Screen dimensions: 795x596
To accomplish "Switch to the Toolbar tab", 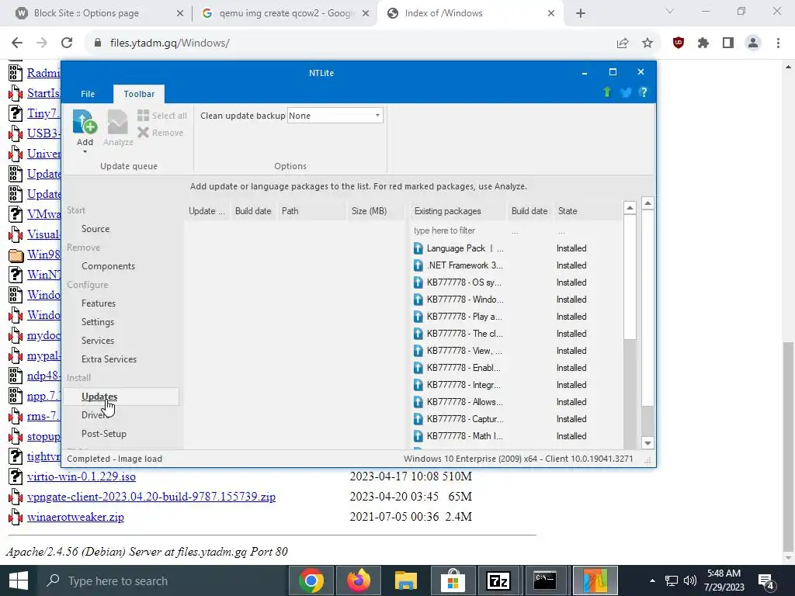I will [139, 94].
